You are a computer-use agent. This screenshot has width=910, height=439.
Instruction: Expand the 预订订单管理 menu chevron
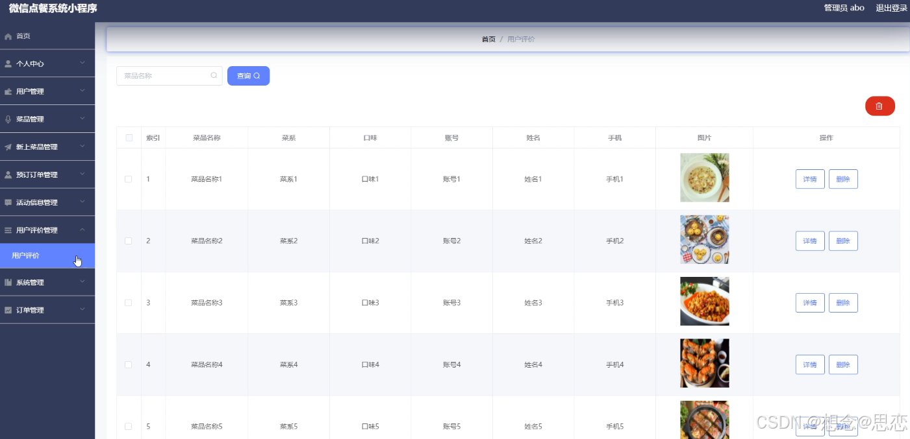tap(82, 174)
